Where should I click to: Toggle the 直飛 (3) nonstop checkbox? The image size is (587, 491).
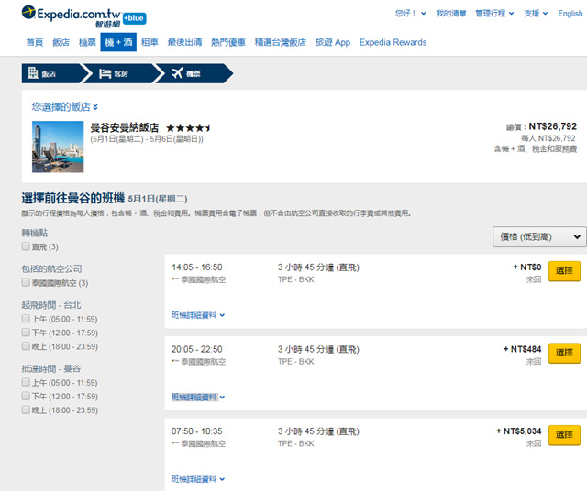pyautogui.click(x=26, y=246)
